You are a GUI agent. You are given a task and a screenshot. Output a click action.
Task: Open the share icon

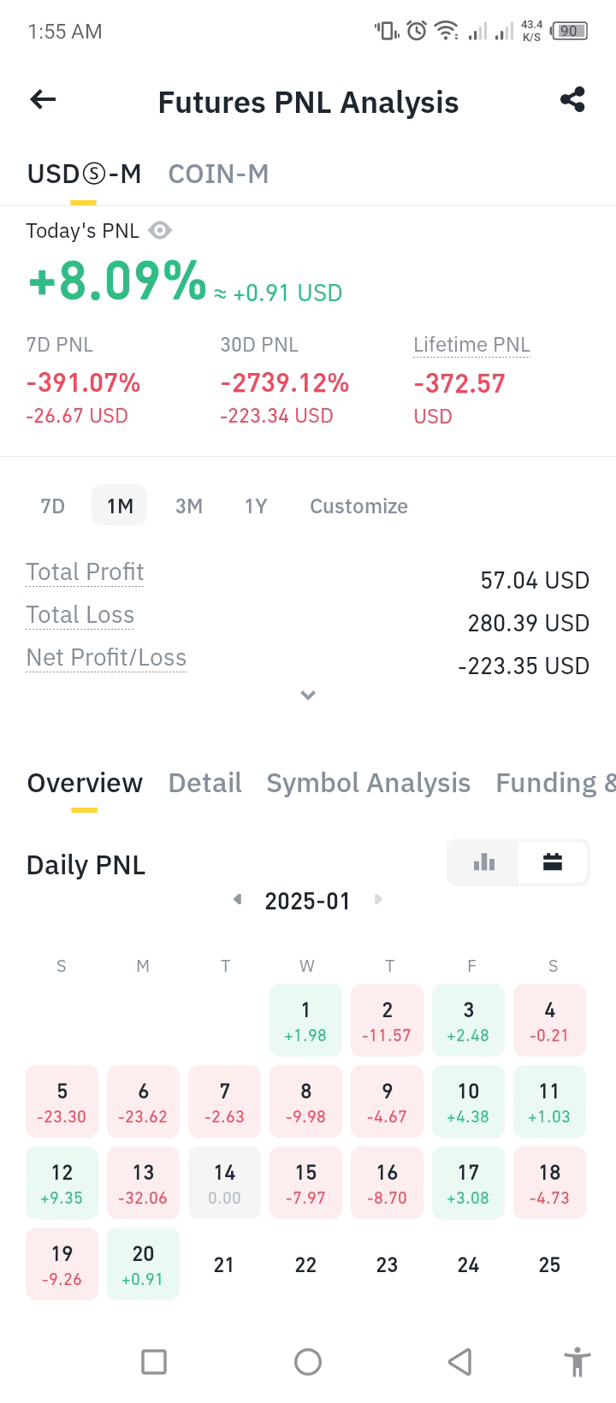(x=572, y=100)
